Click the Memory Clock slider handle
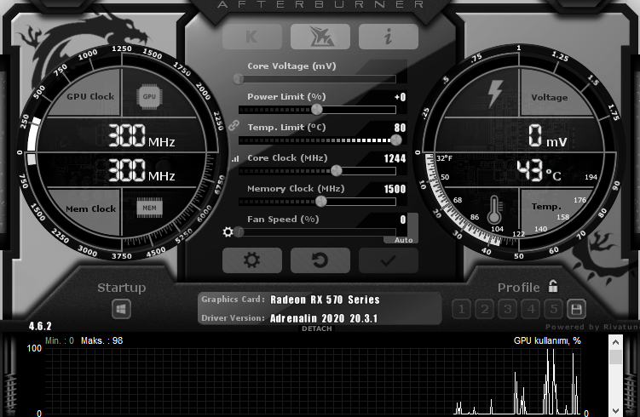Screen dimensions: 640x417 pyautogui.click(x=321, y=201)
